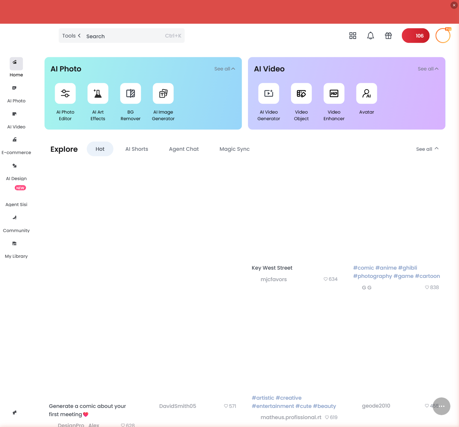Select the Magic Sync tab

pyautogui.click(x=234, y=149)
